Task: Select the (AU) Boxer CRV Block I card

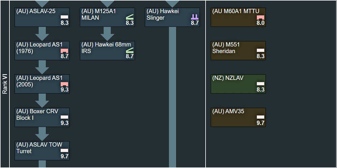Action: coord(42,117)
